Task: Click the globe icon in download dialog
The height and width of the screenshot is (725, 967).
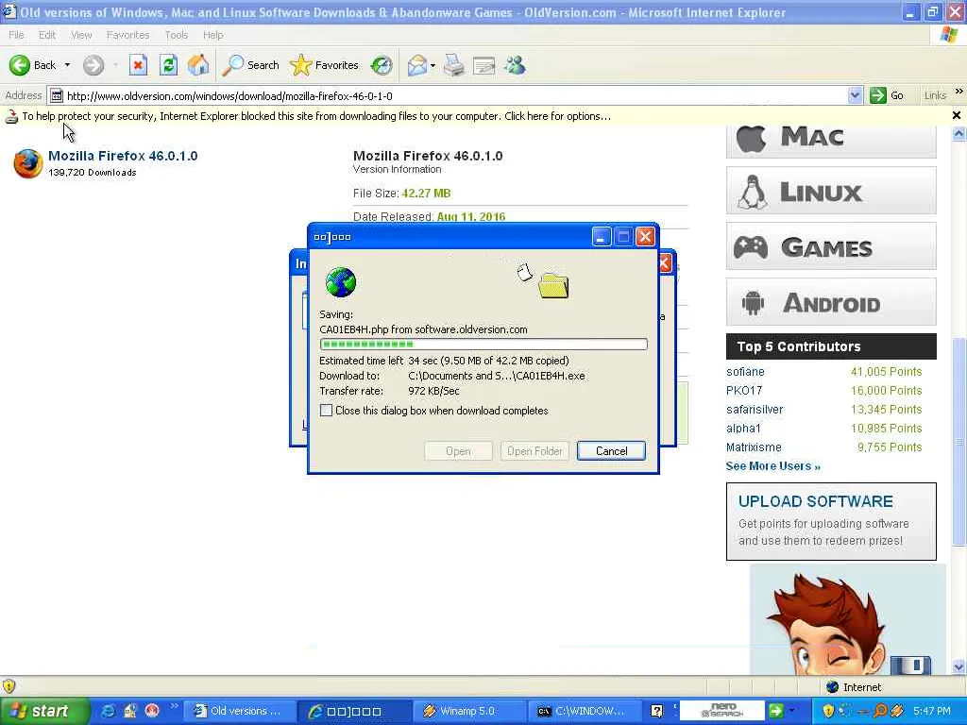Action: [x=340, y=282]
